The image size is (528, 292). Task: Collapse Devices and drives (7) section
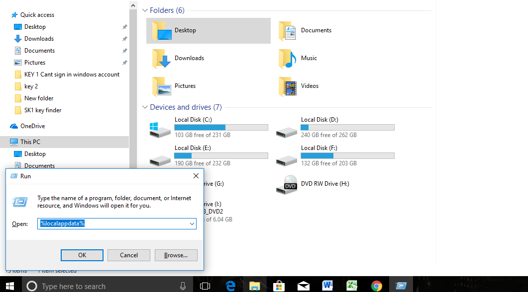pyautogui.click(x=144, y=107)
